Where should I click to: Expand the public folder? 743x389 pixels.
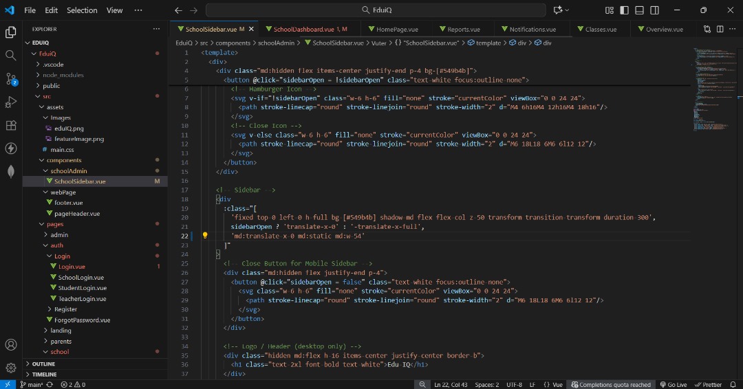coord(38,86)
